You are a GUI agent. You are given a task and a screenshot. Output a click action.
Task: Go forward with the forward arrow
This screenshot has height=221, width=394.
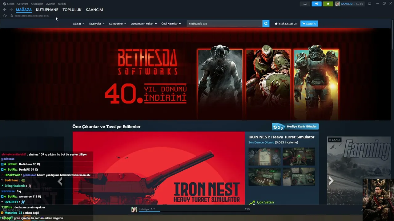coord(11,10)
